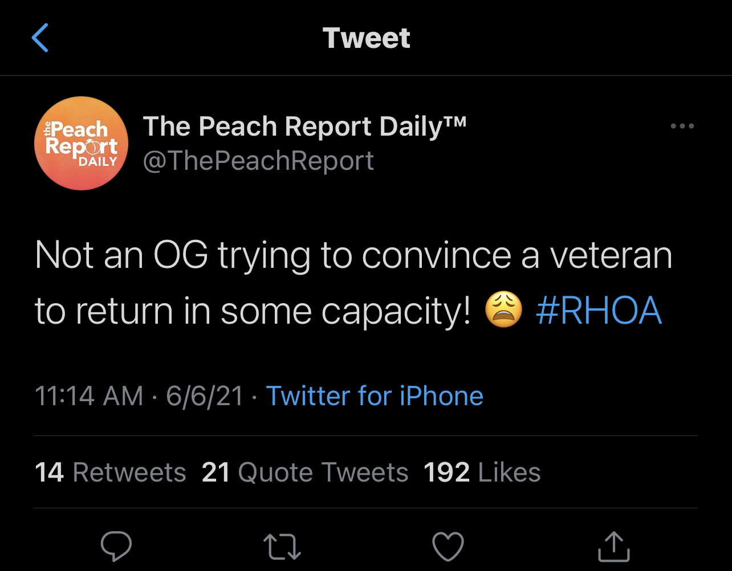
Task: Tap the @ThePeachReport handle
Action: (258, 161)
